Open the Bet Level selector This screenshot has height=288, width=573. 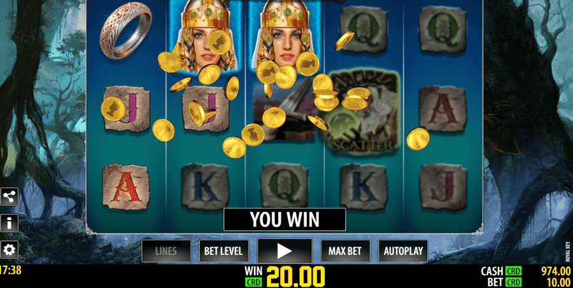pyautogui.click(x=223, y=250)
